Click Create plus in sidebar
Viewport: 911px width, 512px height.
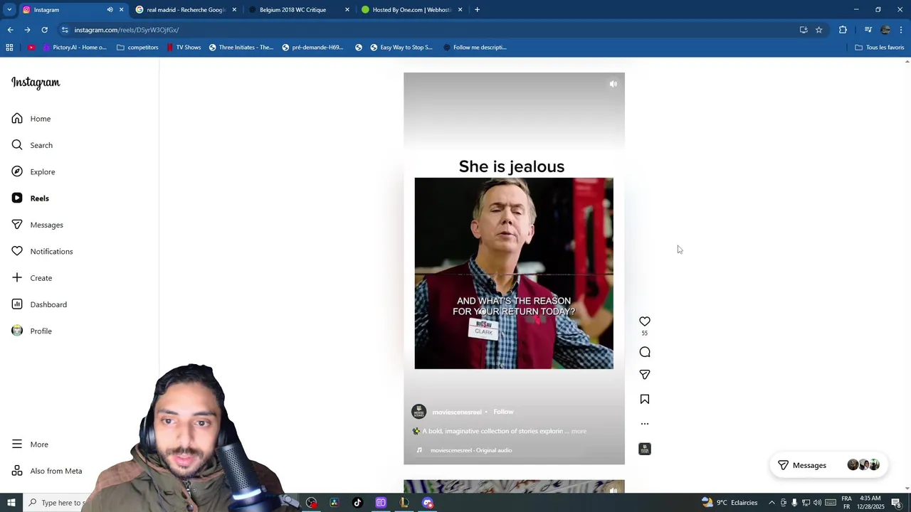(x=32, y=278)
